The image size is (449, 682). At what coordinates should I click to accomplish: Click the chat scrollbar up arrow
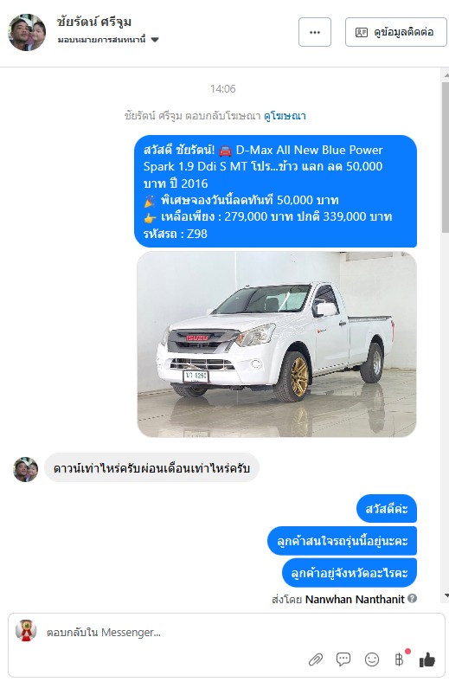[x=446, y=75]
